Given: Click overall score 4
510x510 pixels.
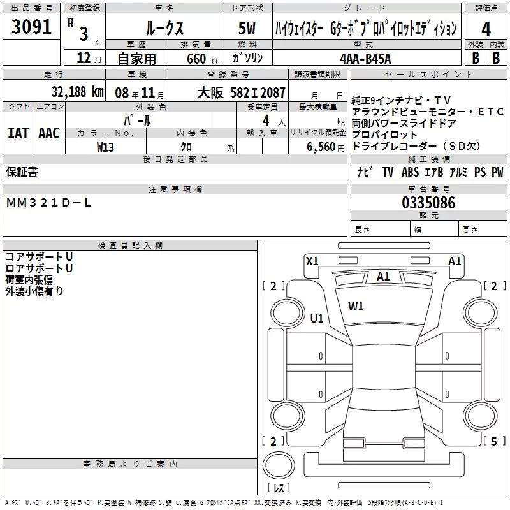Looking at the screenshot, I should pos(486,29).
